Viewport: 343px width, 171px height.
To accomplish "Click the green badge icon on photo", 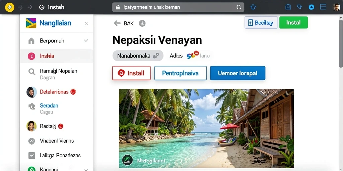I will click(127, 160).
